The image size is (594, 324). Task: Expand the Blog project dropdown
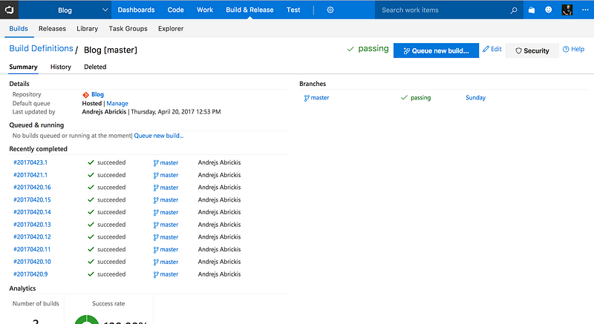(105, 10)
